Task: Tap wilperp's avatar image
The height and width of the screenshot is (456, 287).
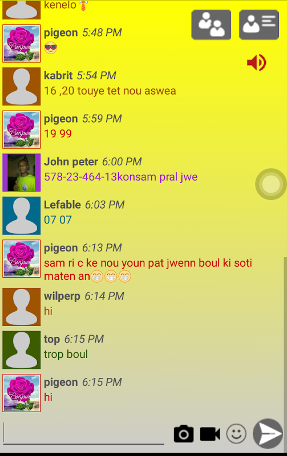Action: click(22, 307)
